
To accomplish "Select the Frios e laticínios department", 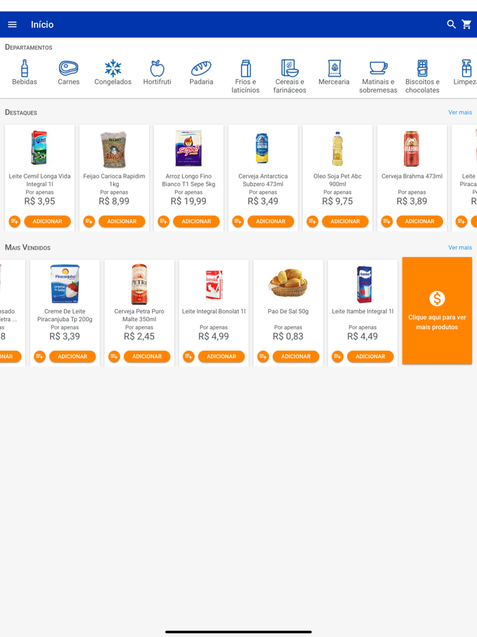I will 245,76.
